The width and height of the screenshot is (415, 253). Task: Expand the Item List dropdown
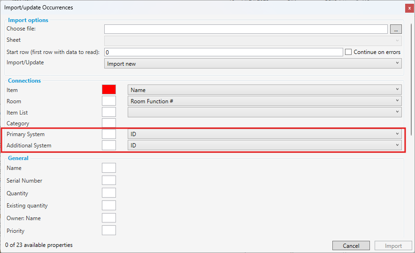pos(264,112)
